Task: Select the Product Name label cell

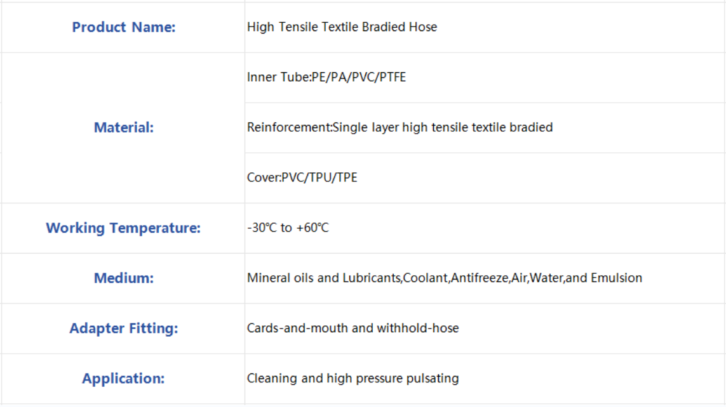Action: [123, 27]
